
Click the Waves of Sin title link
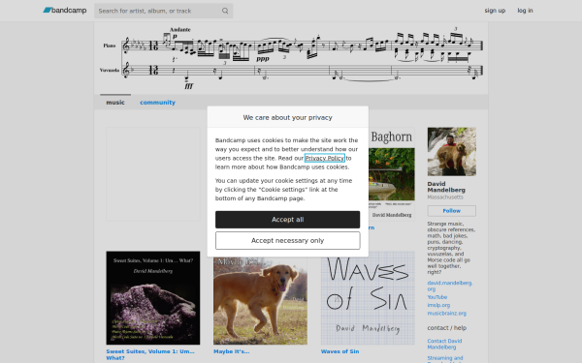(339, 351)
